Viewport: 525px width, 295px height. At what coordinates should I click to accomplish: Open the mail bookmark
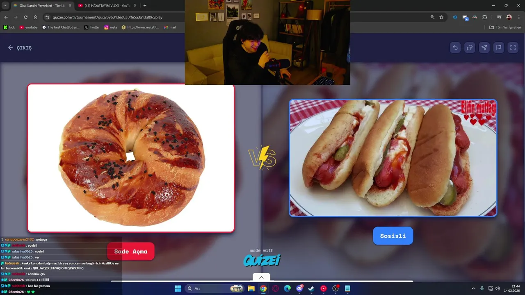(x=170, y=27)
